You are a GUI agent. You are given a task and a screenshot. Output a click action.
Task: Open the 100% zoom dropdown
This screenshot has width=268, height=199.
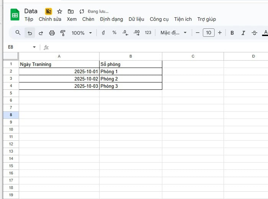(x=82, y=33)
